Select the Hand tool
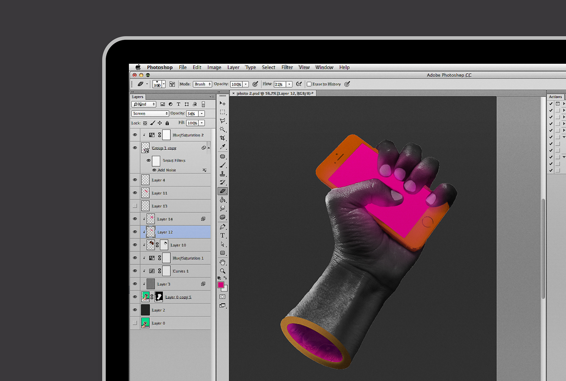 pyautogui.click(x=223, y=262)
